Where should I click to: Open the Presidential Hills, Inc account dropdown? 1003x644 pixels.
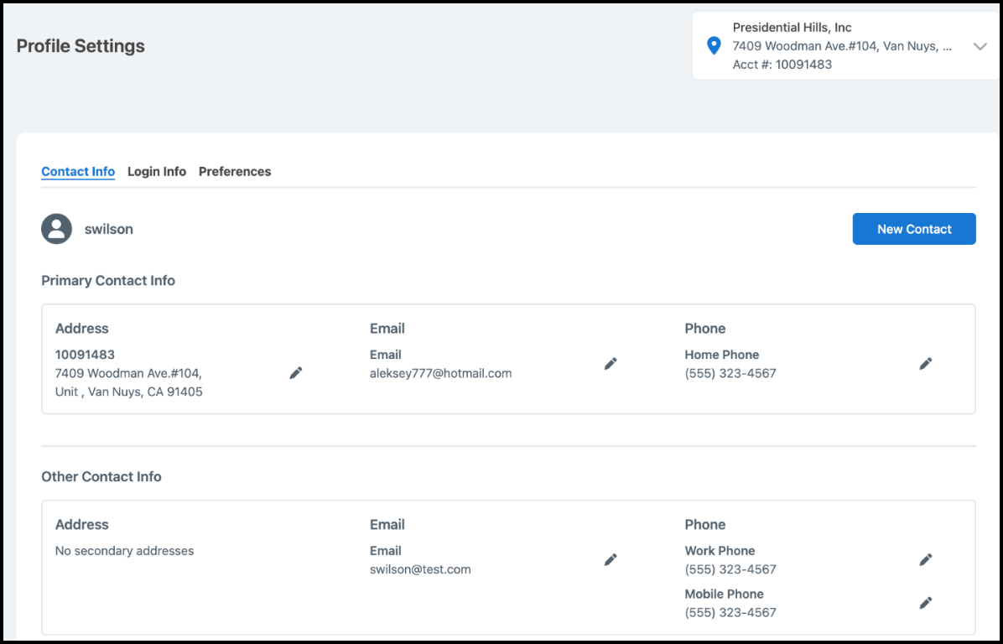pyautogui.click(x=845, y=46)
